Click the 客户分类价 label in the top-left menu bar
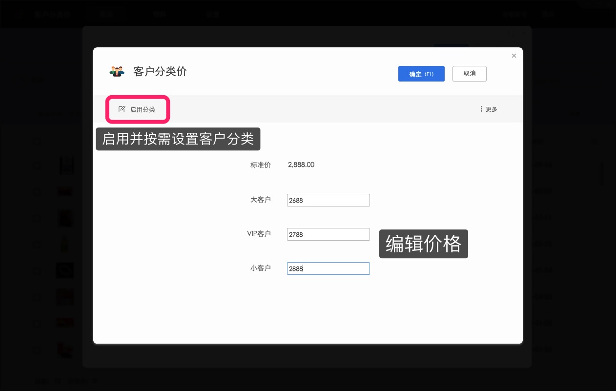The image size is (616, 391). point(51,14)
